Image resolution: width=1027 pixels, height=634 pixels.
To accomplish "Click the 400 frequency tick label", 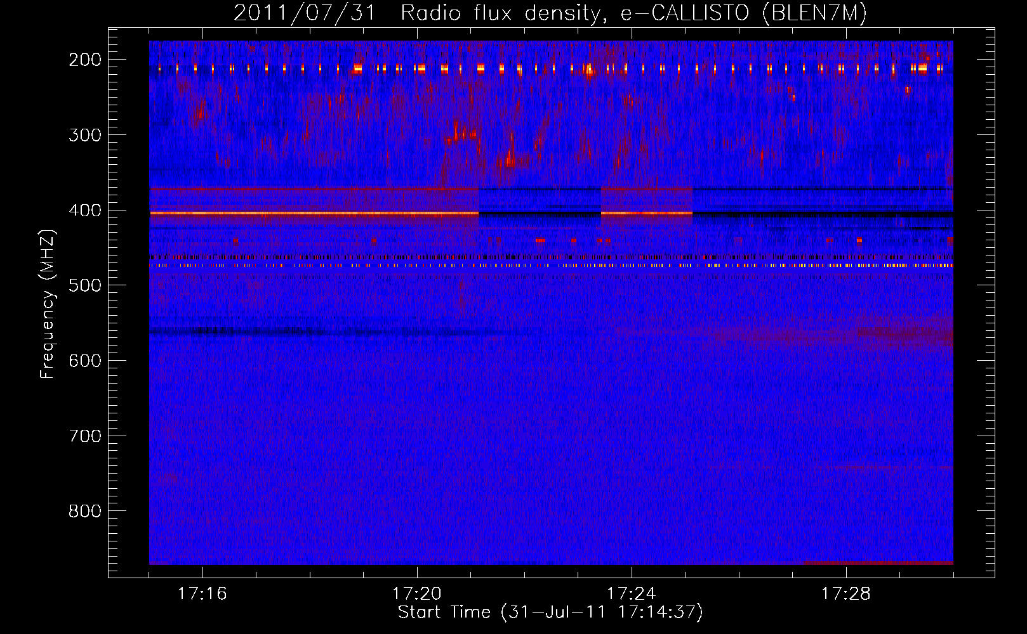I will pyautogui.click(x=85, y=210).
